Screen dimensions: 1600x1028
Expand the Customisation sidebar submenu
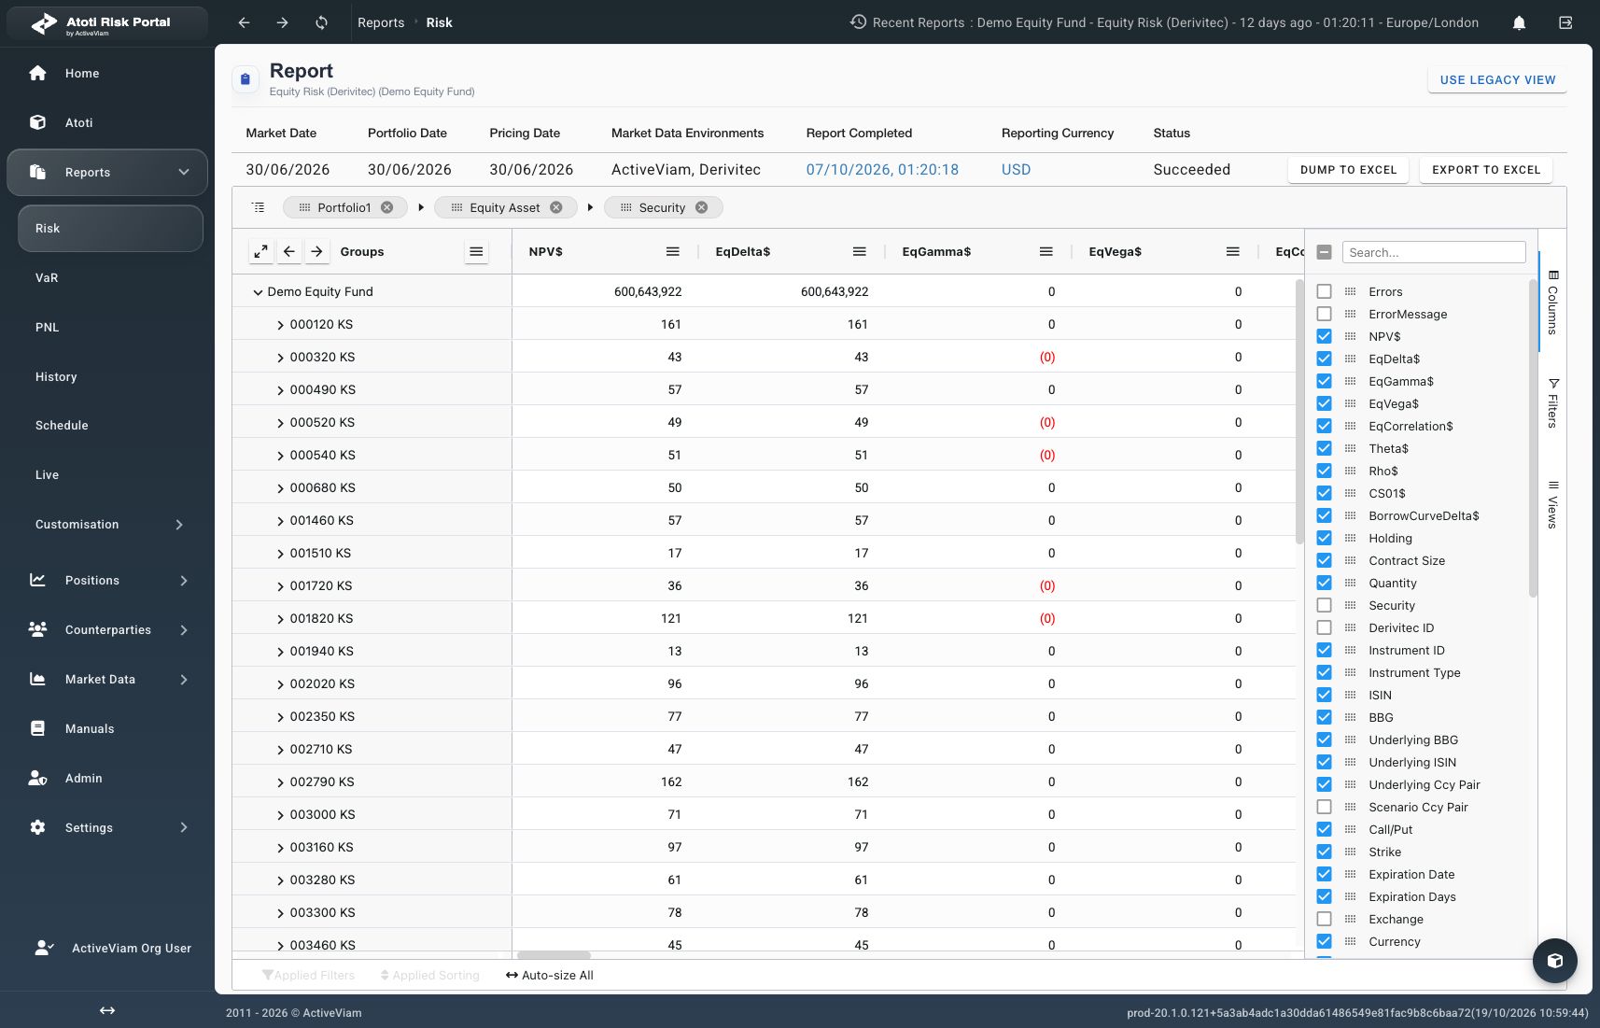(179, 525)
